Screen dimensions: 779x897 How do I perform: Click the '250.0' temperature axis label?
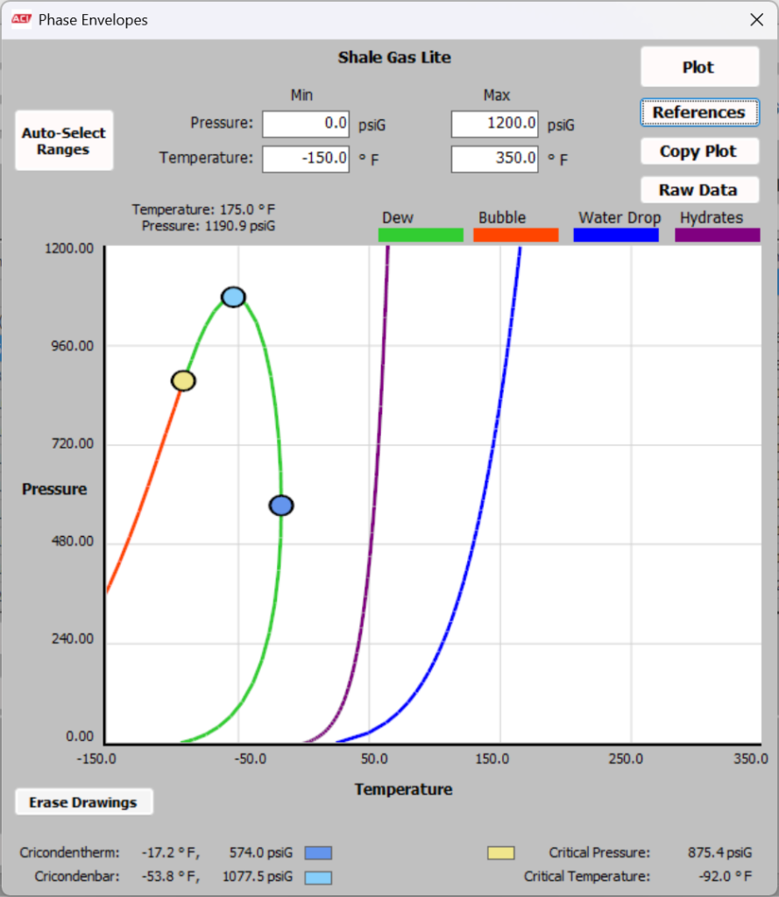point(627,759)
